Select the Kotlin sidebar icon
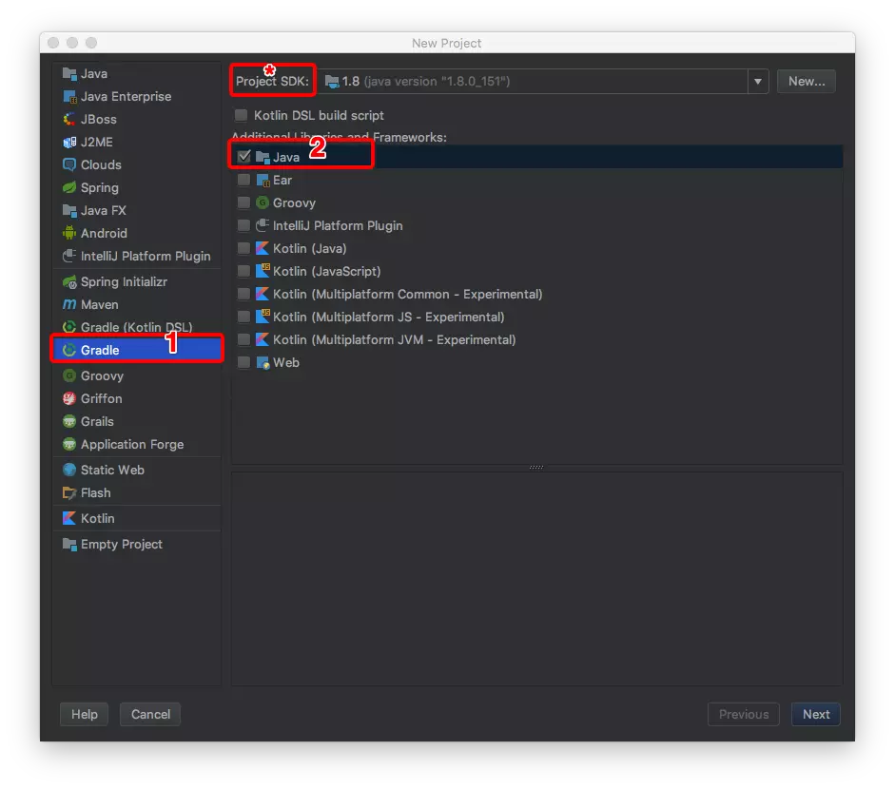Image resolution: width=895 pixels, height=789 pixels. coord(69,519)
